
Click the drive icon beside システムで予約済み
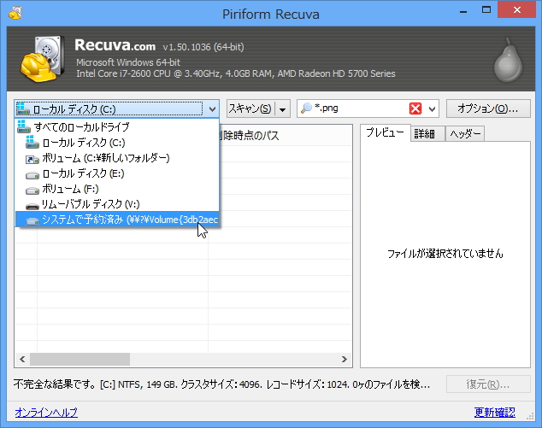pos(32,221)
